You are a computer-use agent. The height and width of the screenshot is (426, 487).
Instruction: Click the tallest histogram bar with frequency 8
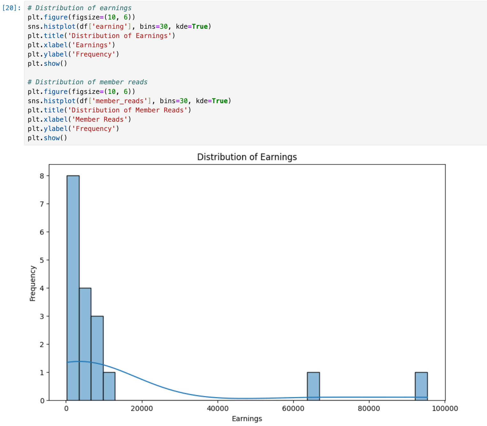click(73, 288)
